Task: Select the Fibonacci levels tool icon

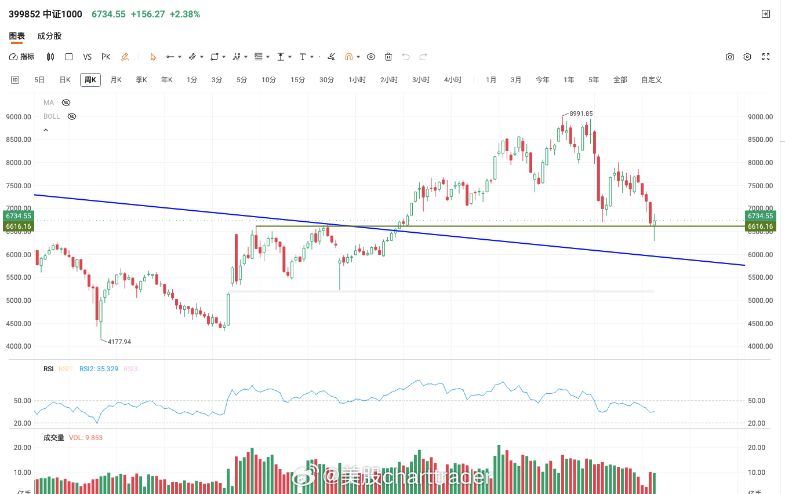Action: [259, 57]
